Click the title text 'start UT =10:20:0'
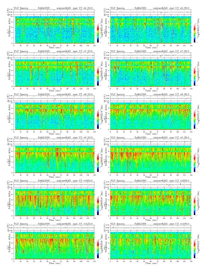207x269 pixels. pos(83,181)
